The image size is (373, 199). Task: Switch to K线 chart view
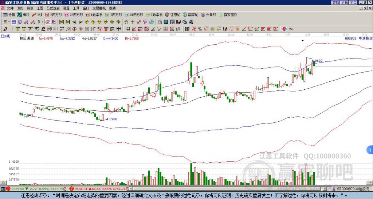coord(37,15)
